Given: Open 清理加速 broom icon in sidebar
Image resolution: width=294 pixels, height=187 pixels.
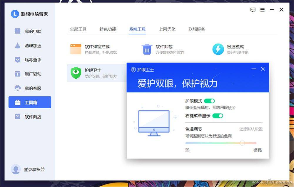Looking at the screenshot, I should pos(17,45).
